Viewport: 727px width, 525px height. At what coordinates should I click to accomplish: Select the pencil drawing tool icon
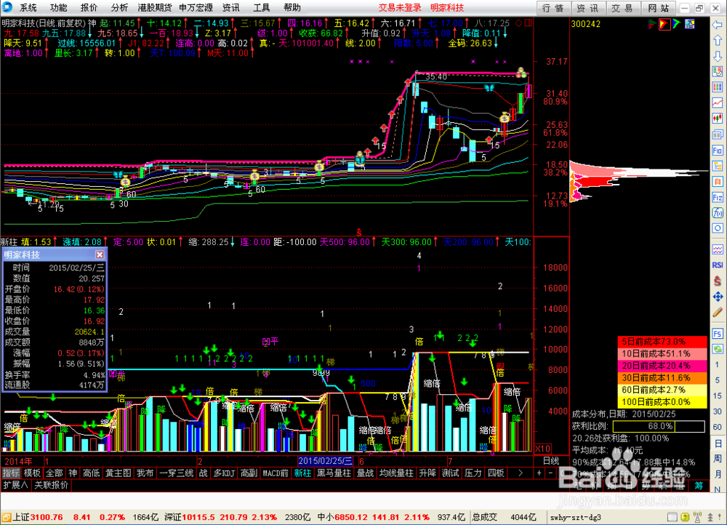(718, 312)
